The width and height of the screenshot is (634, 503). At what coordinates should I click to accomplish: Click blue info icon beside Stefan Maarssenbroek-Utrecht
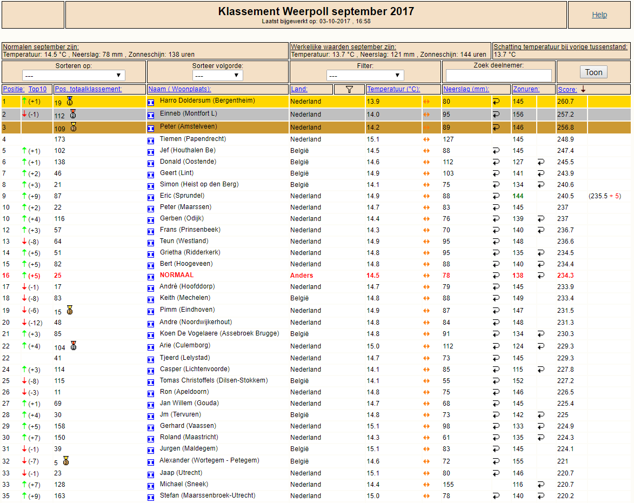(x=151, y=498)
